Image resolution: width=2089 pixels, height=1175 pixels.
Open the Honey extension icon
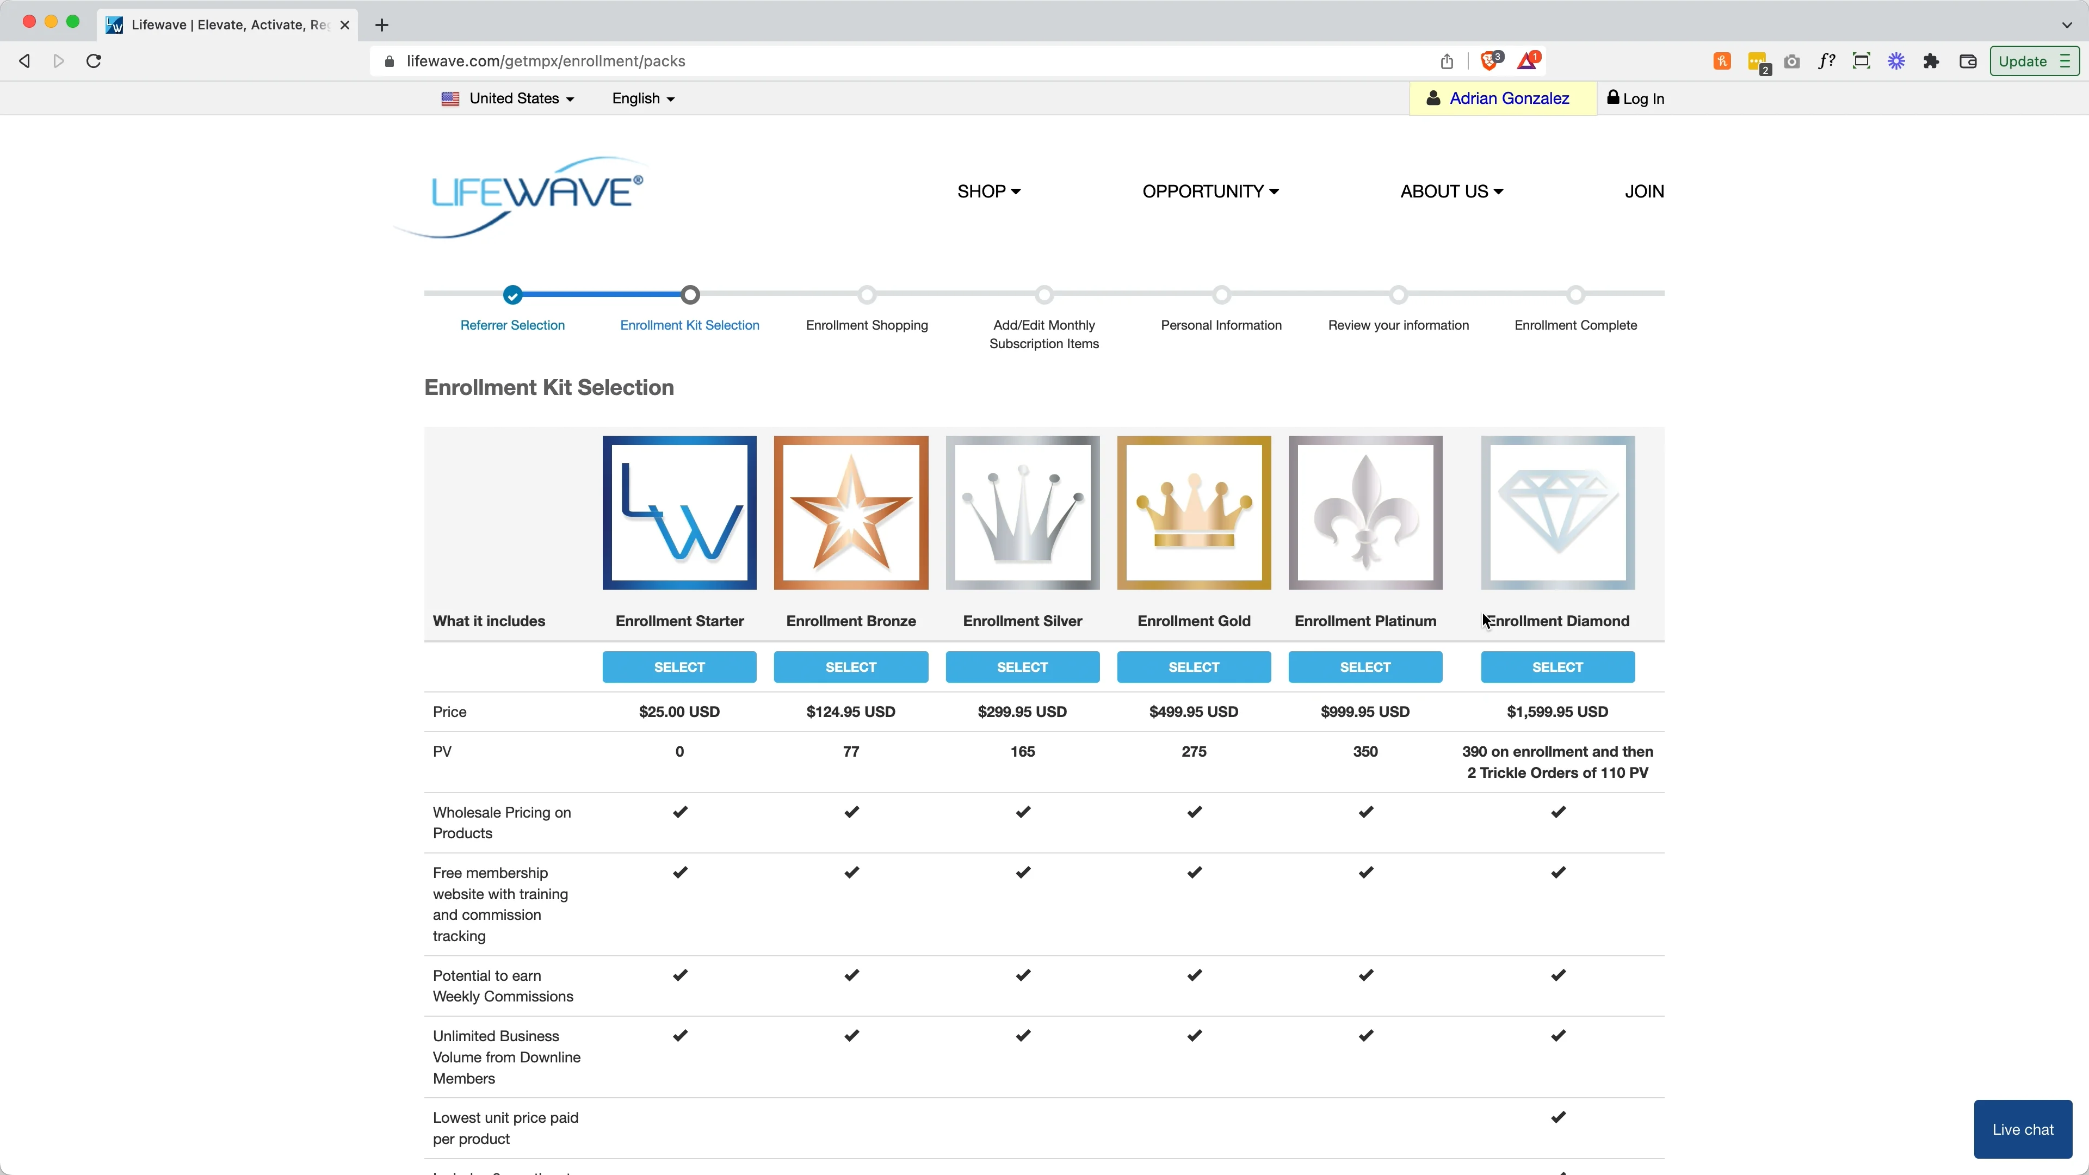tap(1722, 61)
